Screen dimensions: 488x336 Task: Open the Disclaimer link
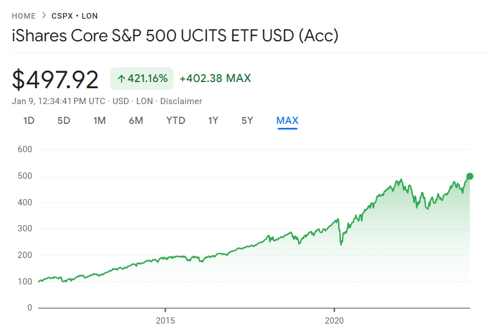(x=181, y=101)
